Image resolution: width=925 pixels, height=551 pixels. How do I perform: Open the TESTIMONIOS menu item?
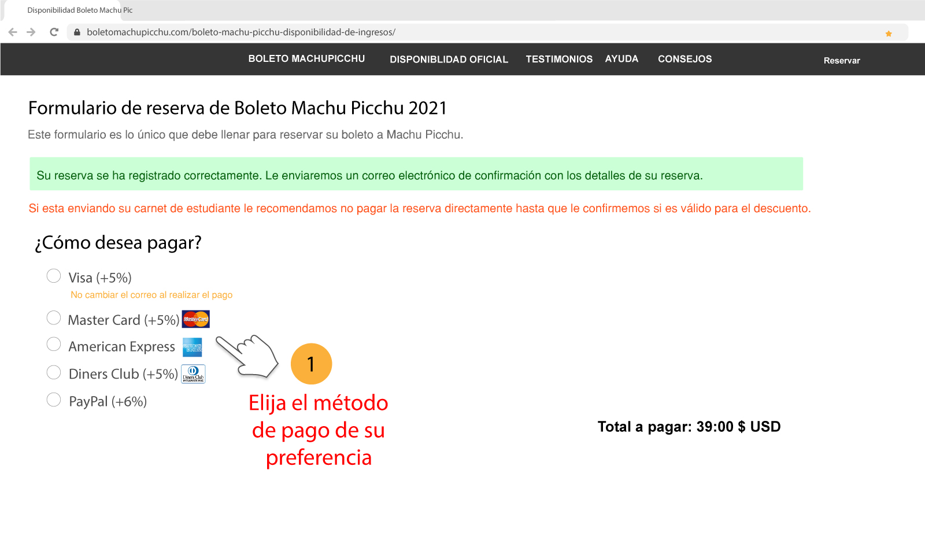point(559,60)
